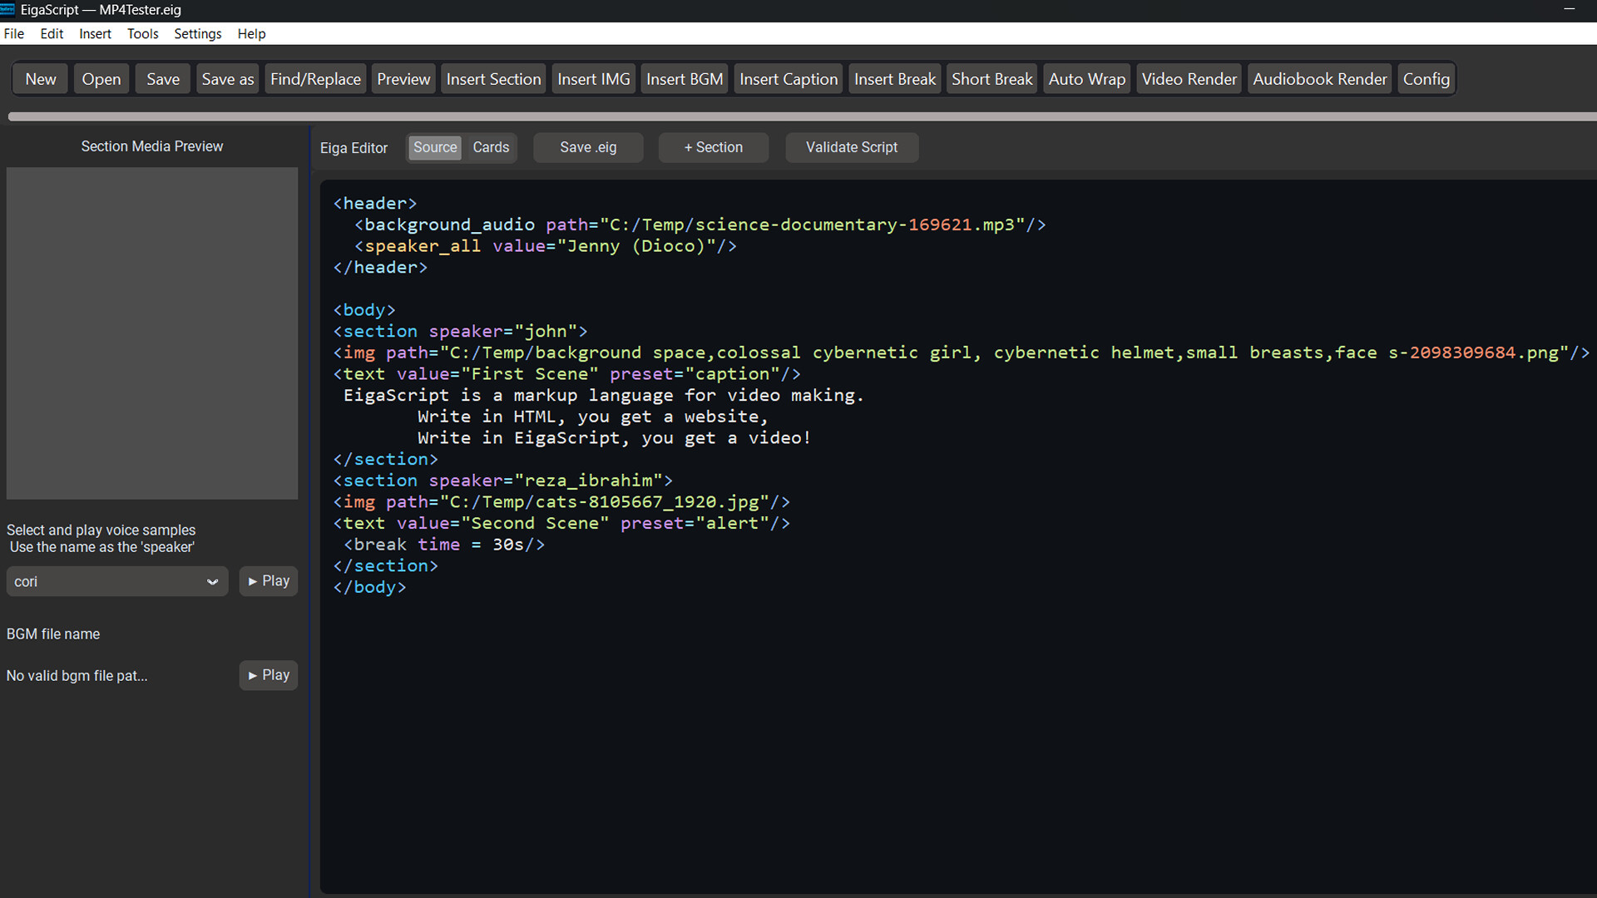Image resolution: width=1597 pixels, height=898 pixels.
Task: Open the Config panel
Action: [1426, 78]
